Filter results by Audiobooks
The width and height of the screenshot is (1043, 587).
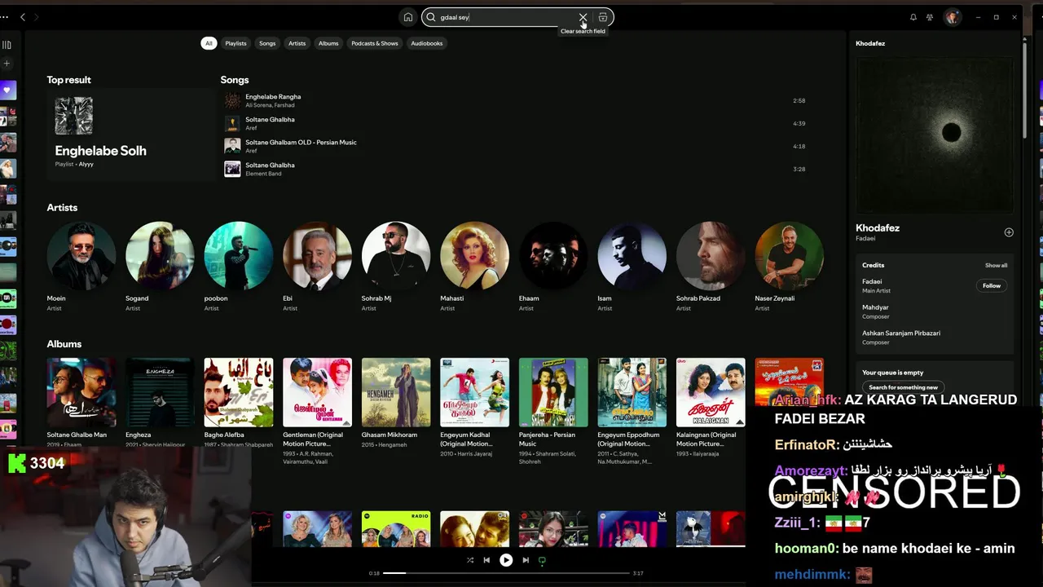click(x=427, y=43)
